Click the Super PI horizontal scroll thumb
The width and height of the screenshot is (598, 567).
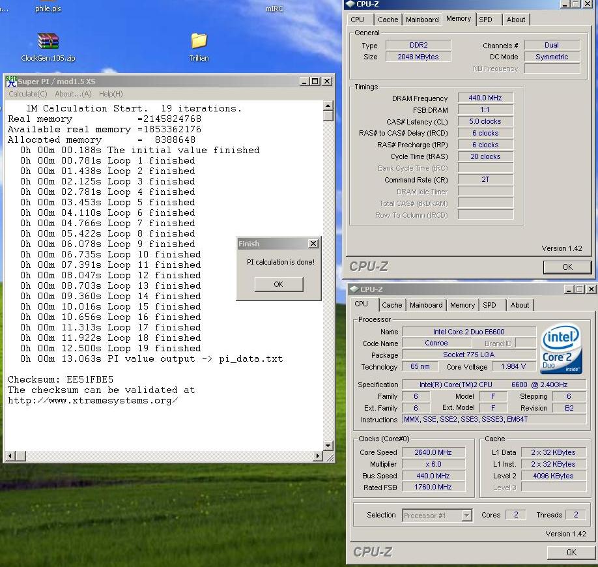21,456
